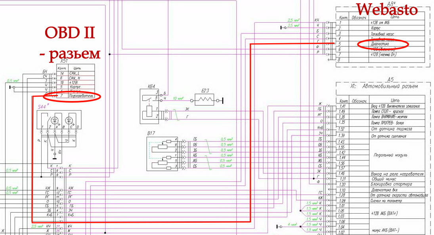Click the ground symbol left of X51
Screen dimensions: 434x235
click(x=11, y=87)
